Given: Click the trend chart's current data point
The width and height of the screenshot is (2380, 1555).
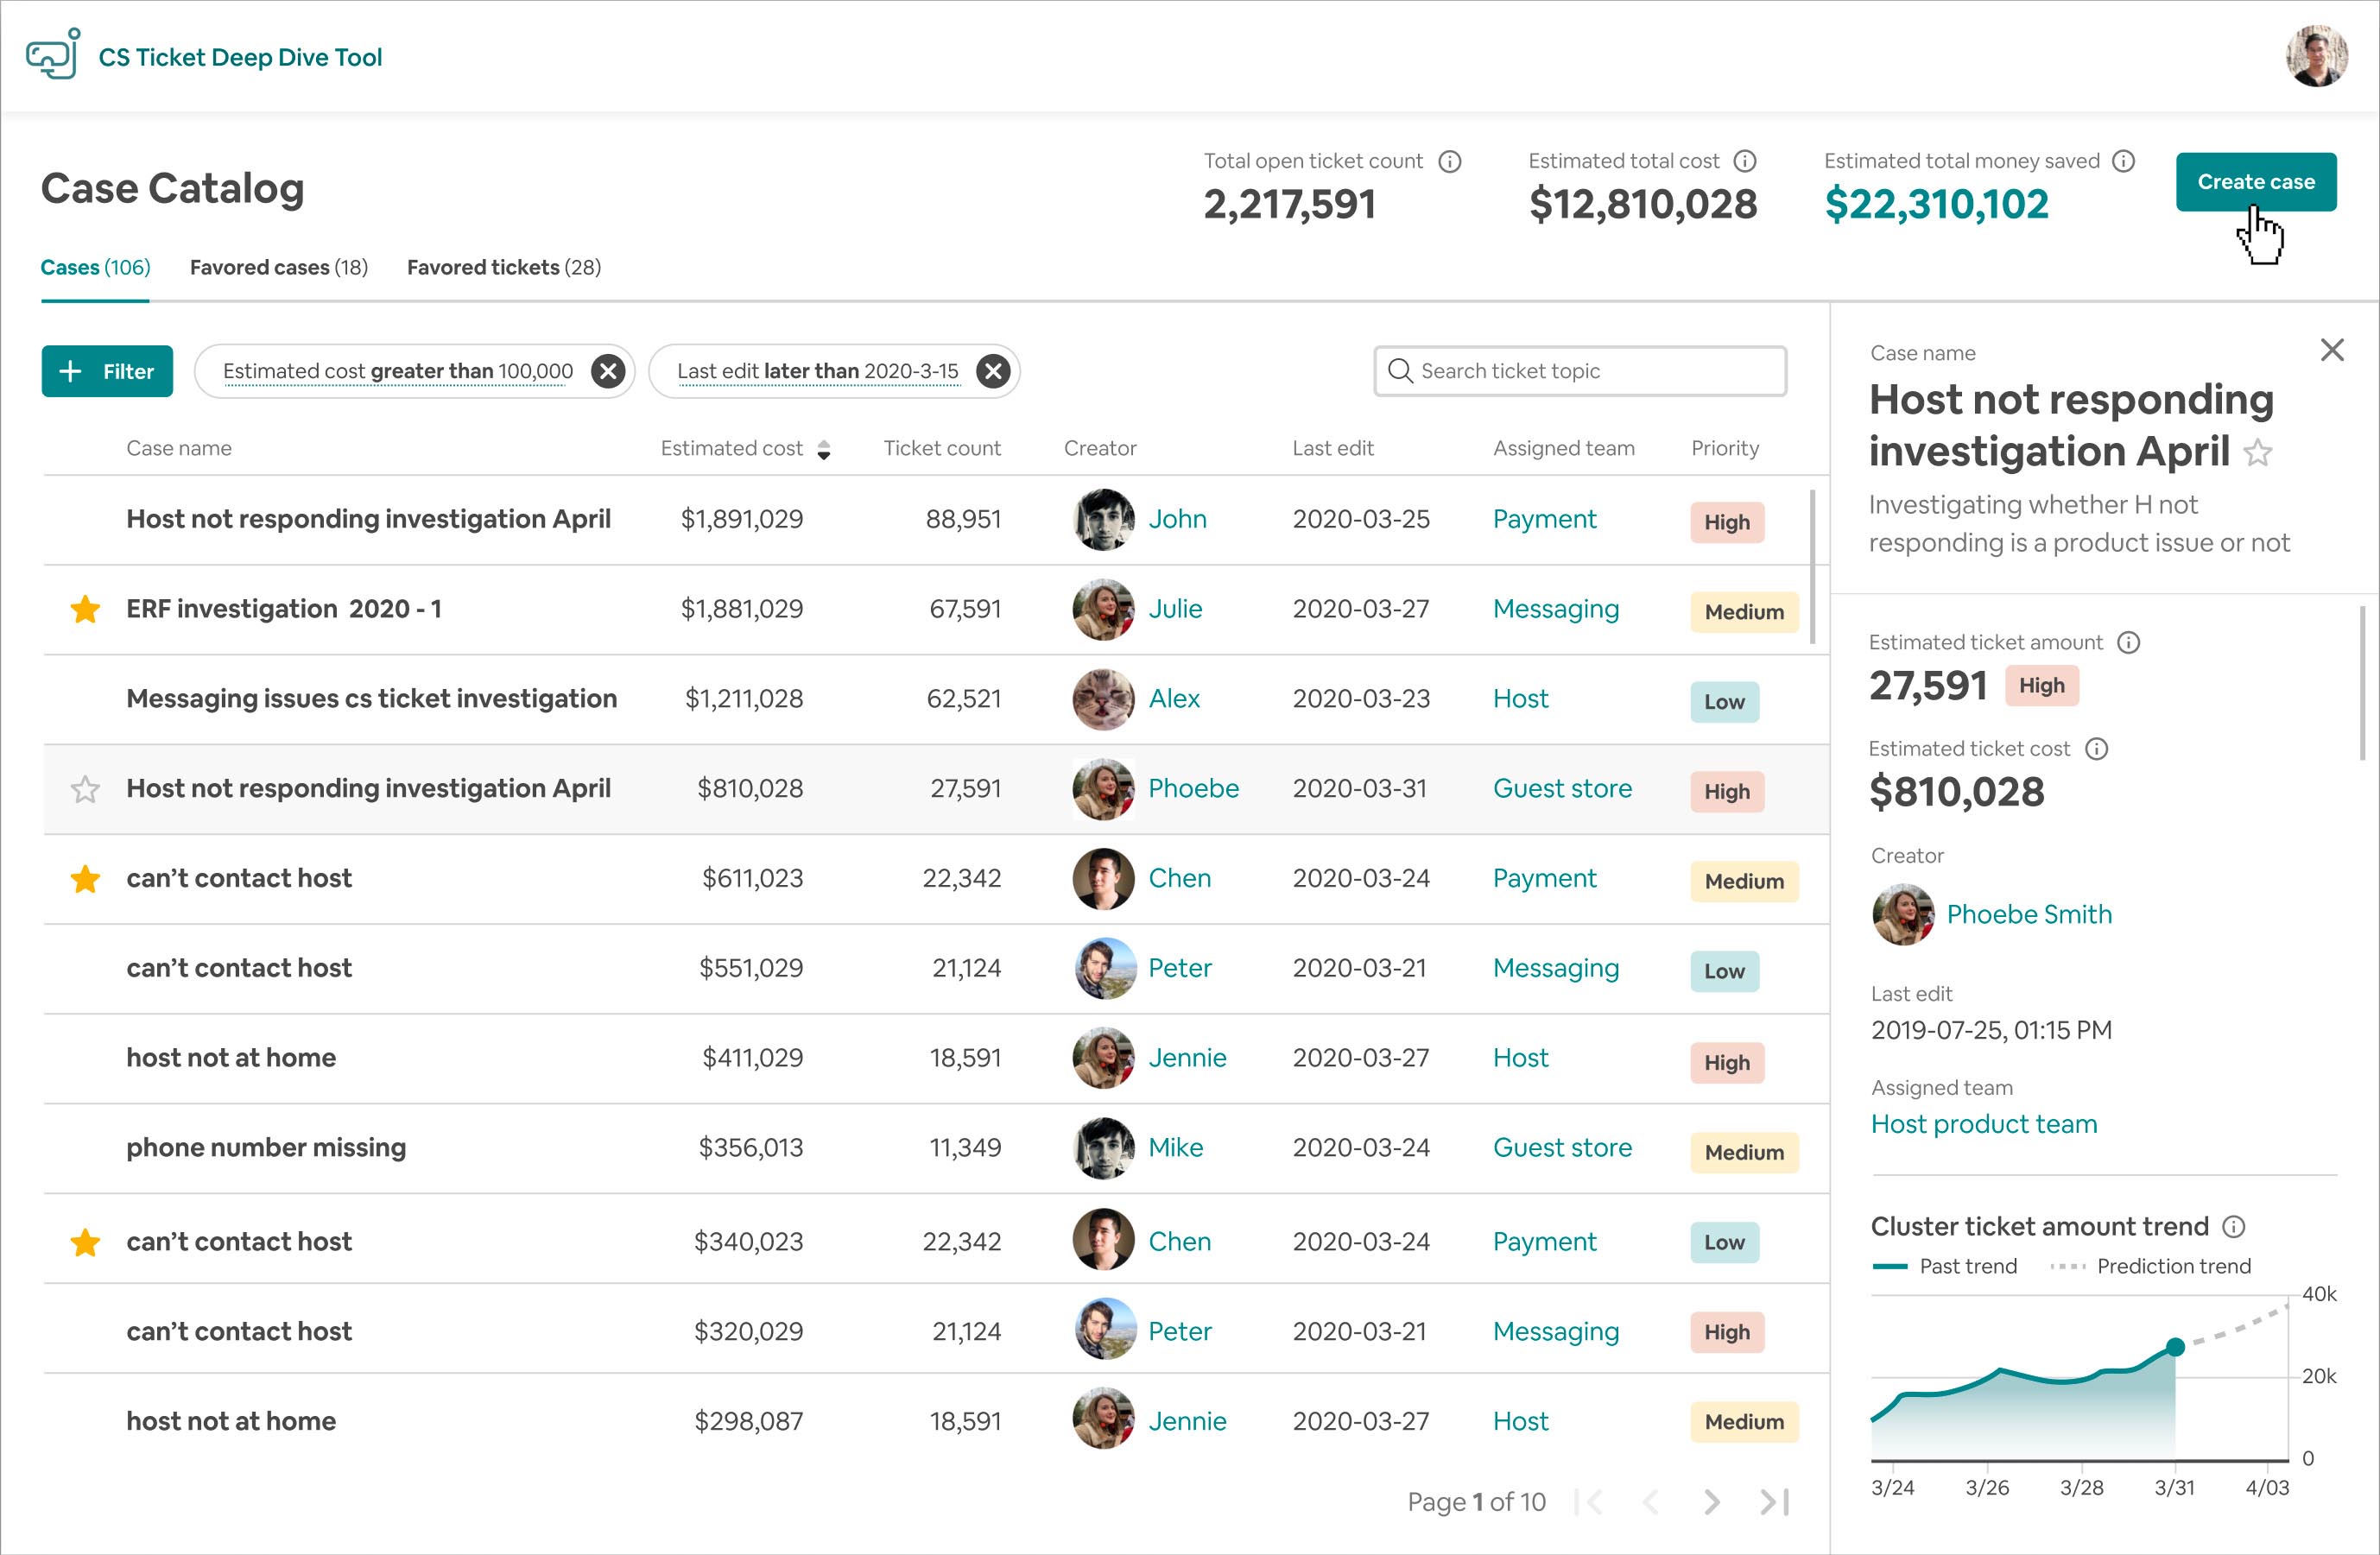Looking at the screenshot, I should pos(2175,1346).
